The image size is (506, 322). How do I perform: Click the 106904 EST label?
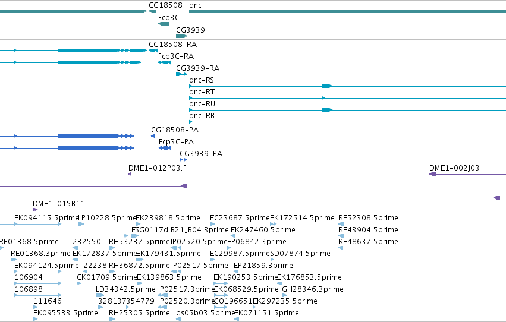coord(29,277)
